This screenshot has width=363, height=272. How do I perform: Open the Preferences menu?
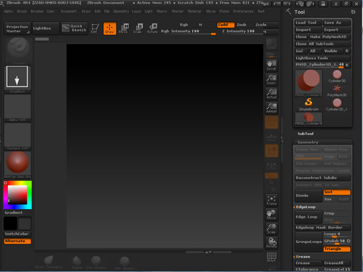(x=243, y=11)
